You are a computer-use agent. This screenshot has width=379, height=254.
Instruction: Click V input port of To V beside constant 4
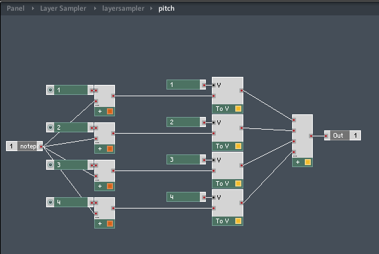point(214,197)
